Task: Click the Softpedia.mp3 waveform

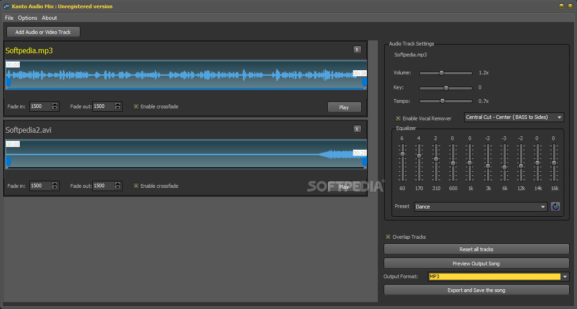Action: (186, 74)
